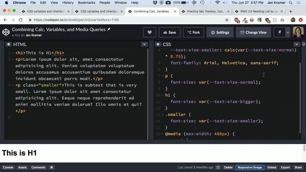
Task: Fork this pen
Action: [x=194, y=32]
